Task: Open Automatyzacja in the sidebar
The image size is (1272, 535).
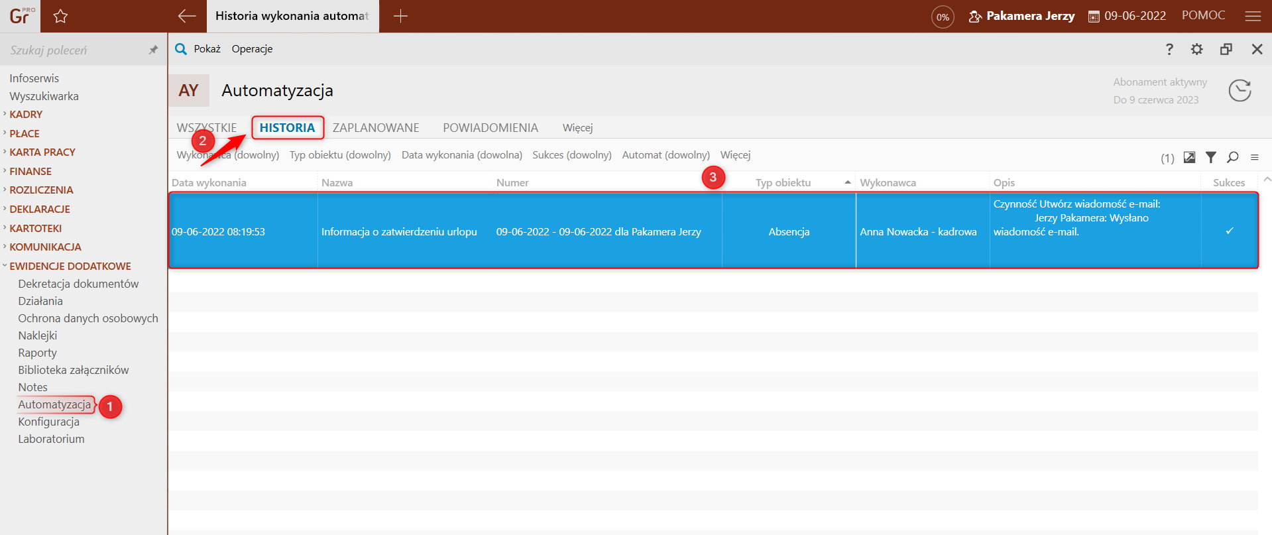Action: [x=54, y=404]
